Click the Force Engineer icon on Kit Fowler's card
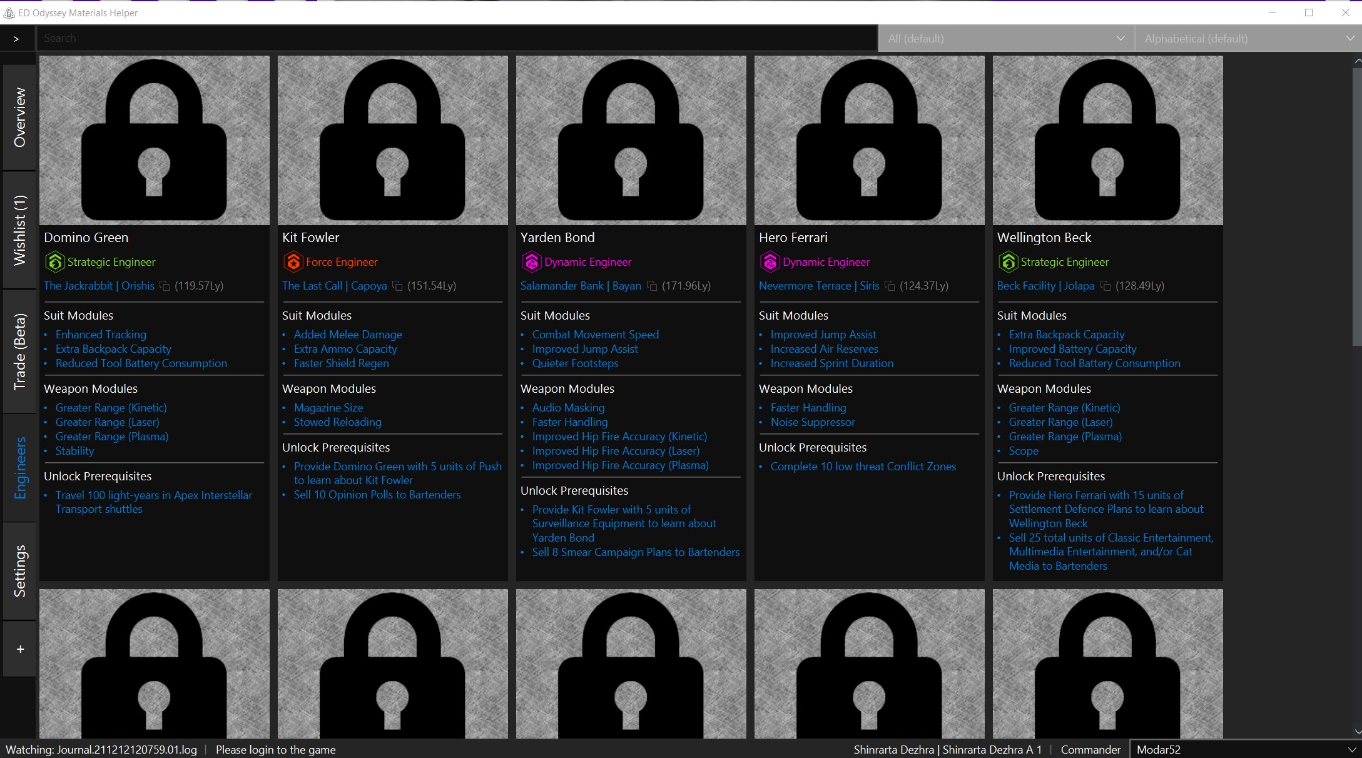The height and width of the screenshot is (758, 1362). click(x=293, y=262)
